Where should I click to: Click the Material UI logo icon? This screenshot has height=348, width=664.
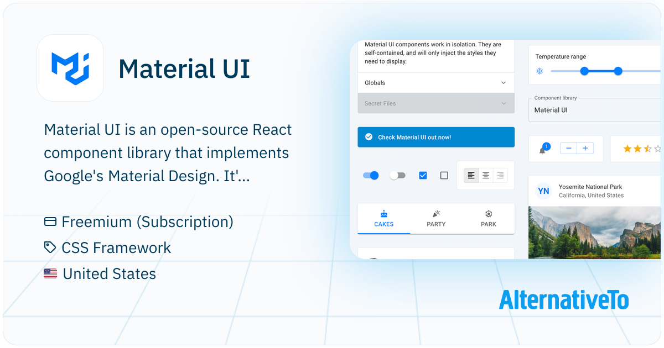pos(70,68)
